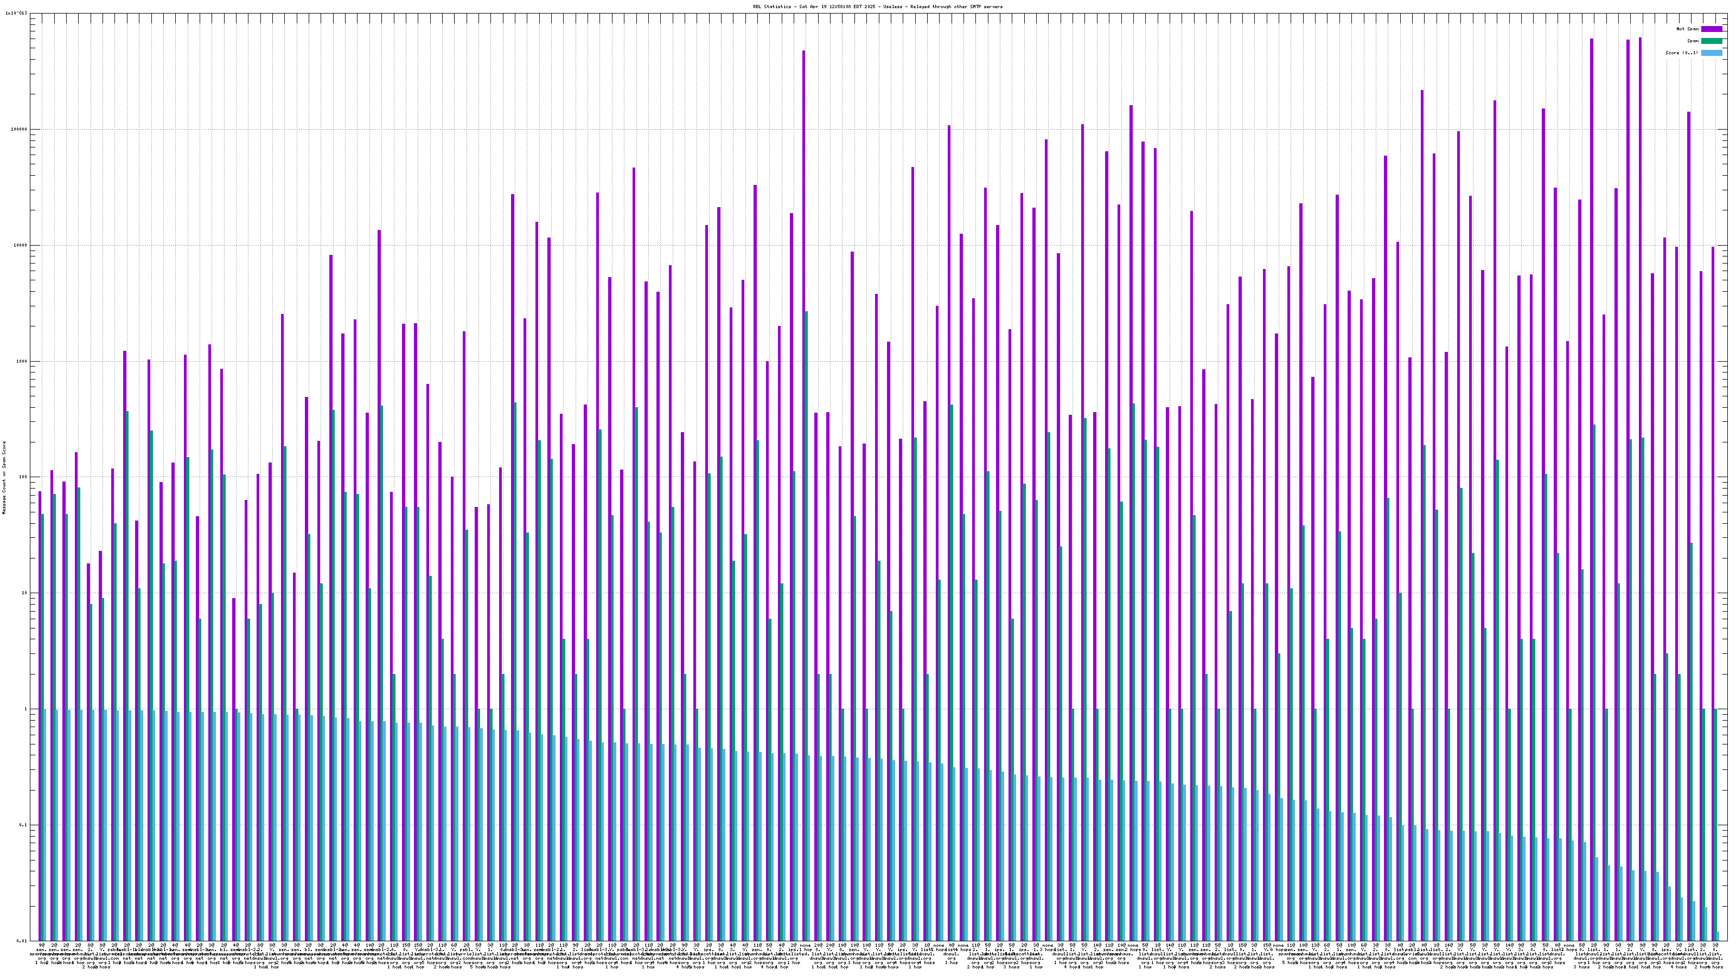Screen dimensions: 1736x976
Task: Select the 'Not Spam' legend label
Action: [1688, 29]
